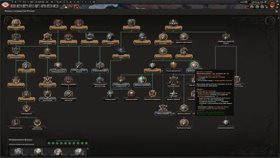Click the highlighted Дружить с Румынией focus icon

[x=194, y=65]
